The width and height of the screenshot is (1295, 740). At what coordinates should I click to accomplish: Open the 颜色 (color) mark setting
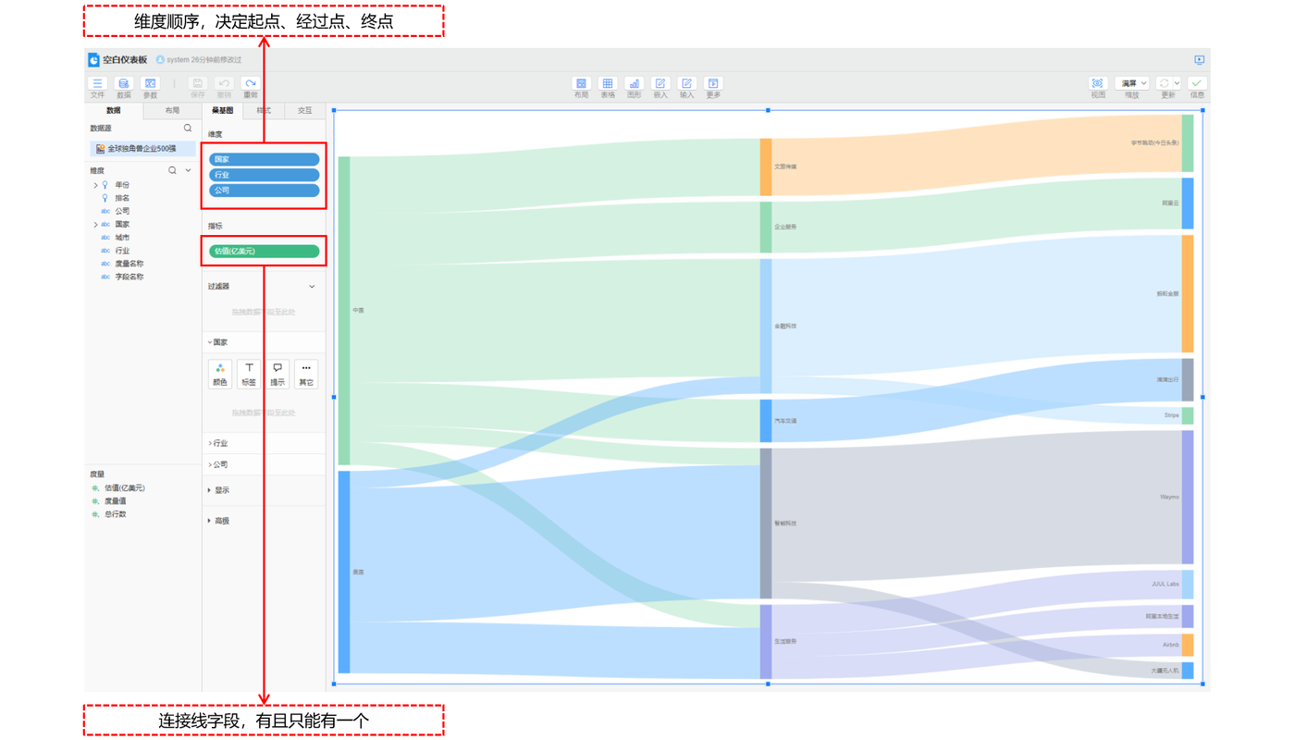(x=220, y=374)
